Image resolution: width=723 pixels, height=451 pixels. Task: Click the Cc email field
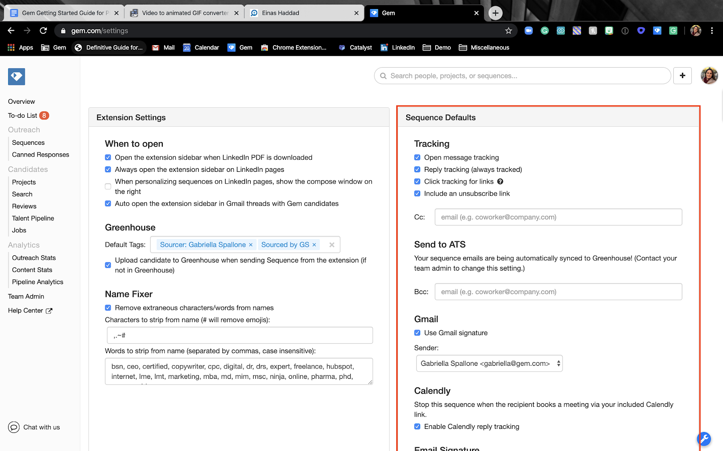[x=558, y=217]
